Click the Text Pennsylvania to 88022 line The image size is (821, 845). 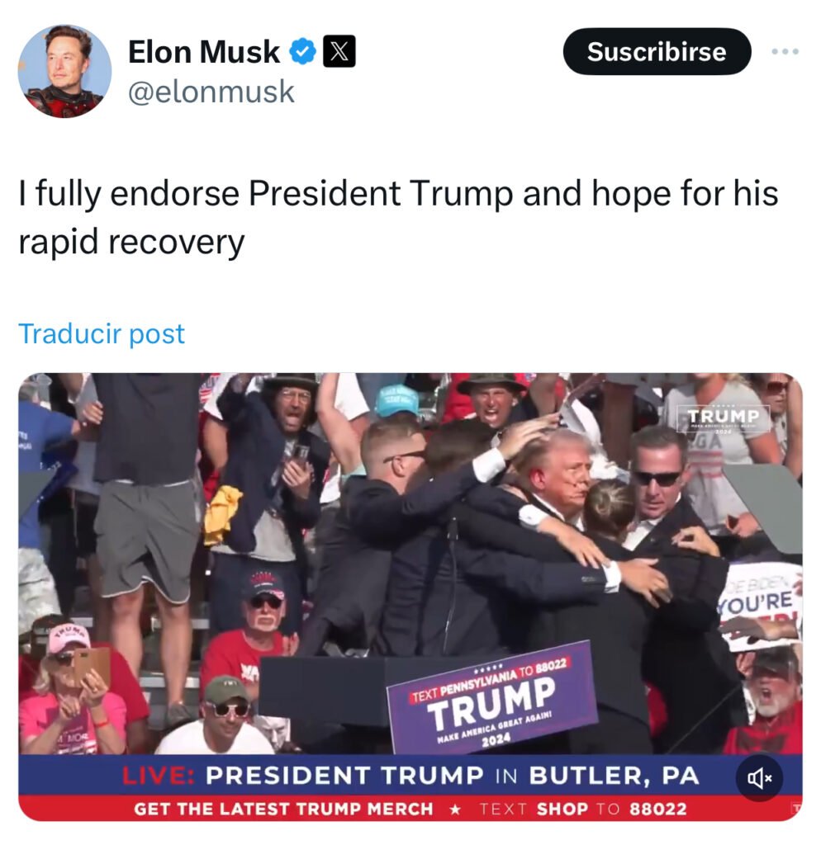[489, 681]
